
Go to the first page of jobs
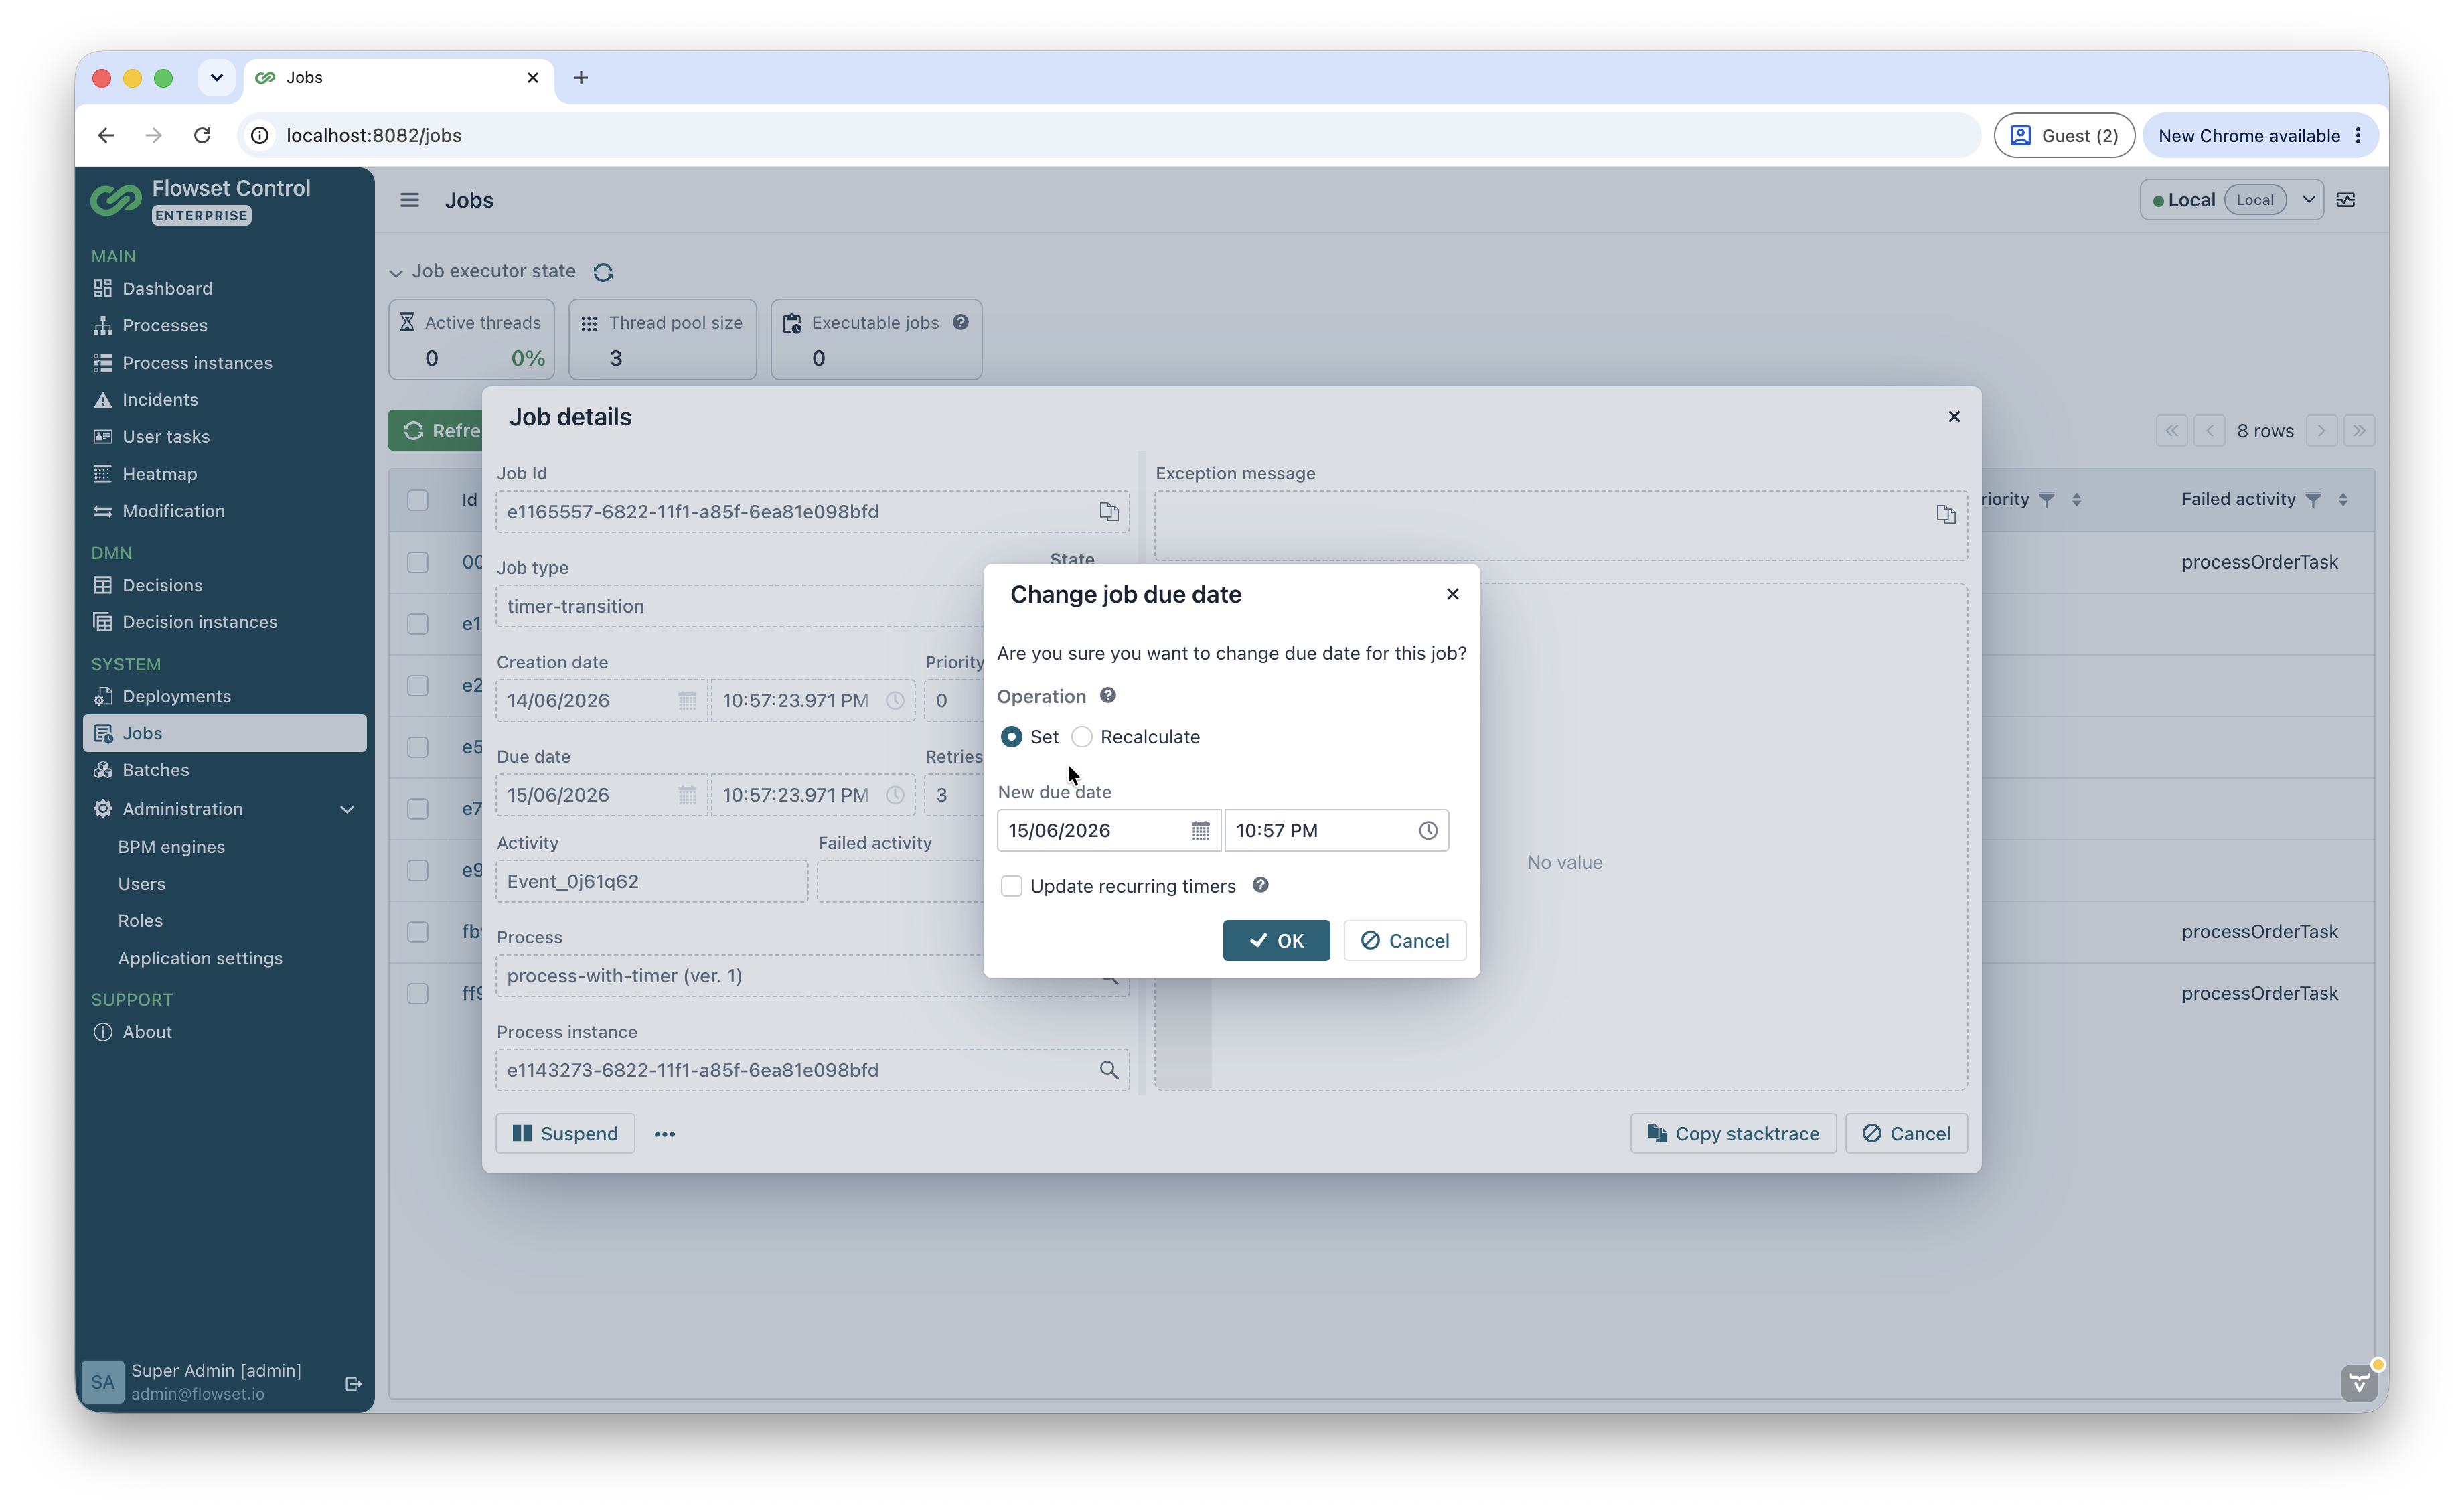2172,431
